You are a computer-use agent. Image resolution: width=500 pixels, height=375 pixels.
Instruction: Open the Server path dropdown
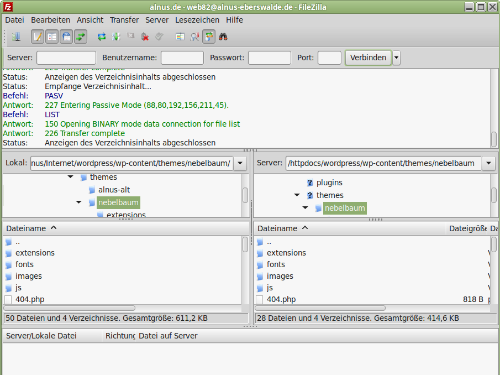click(x=488, y=163)
